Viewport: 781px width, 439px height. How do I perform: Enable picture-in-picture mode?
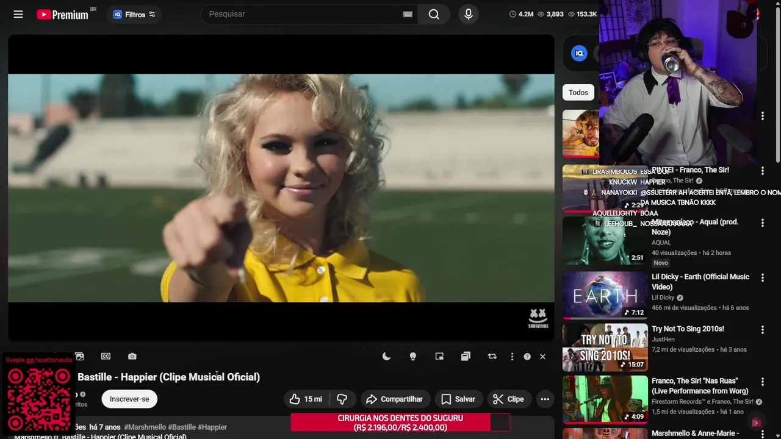click(x=439, y=356)
